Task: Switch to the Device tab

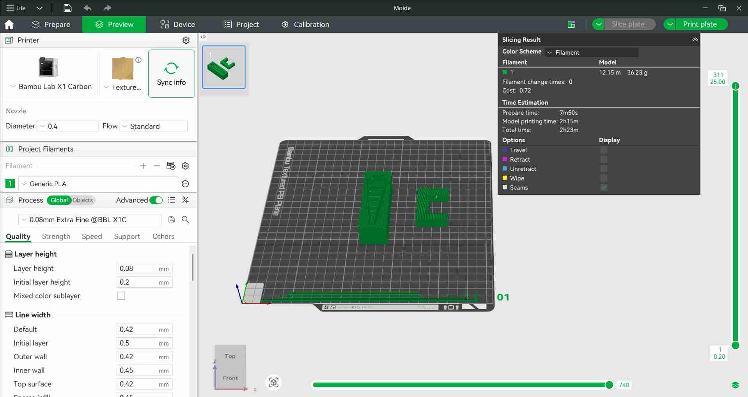Action: point(177,25)
